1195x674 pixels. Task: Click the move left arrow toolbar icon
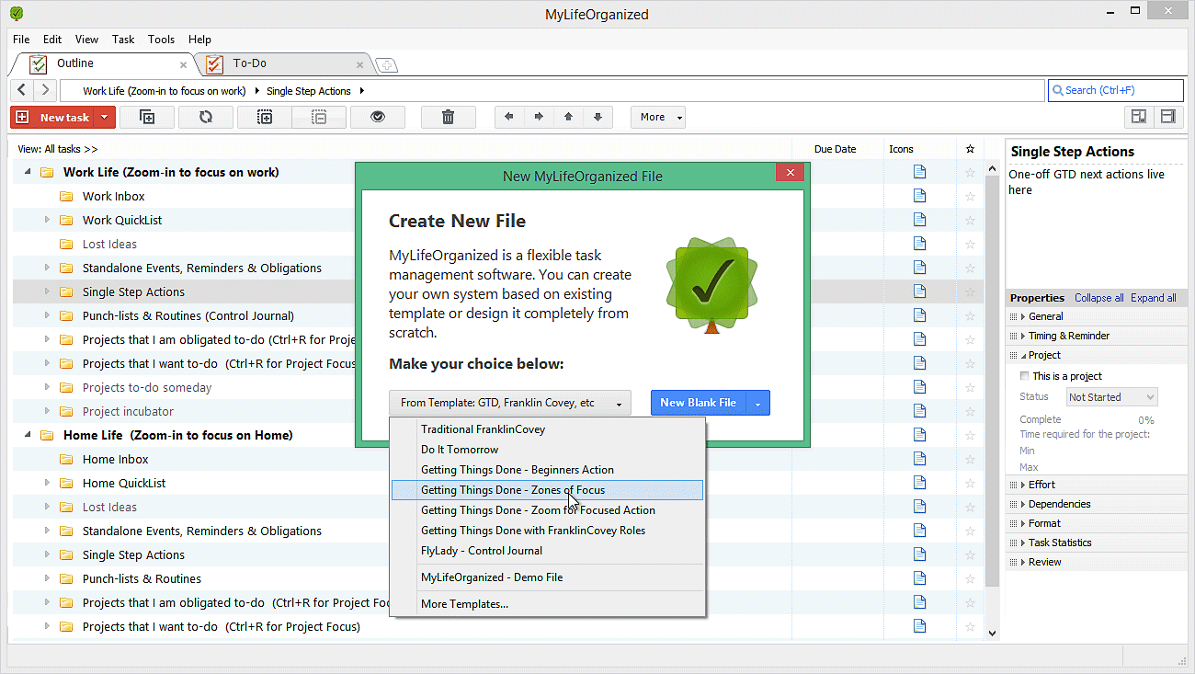(x=509, y=117)
